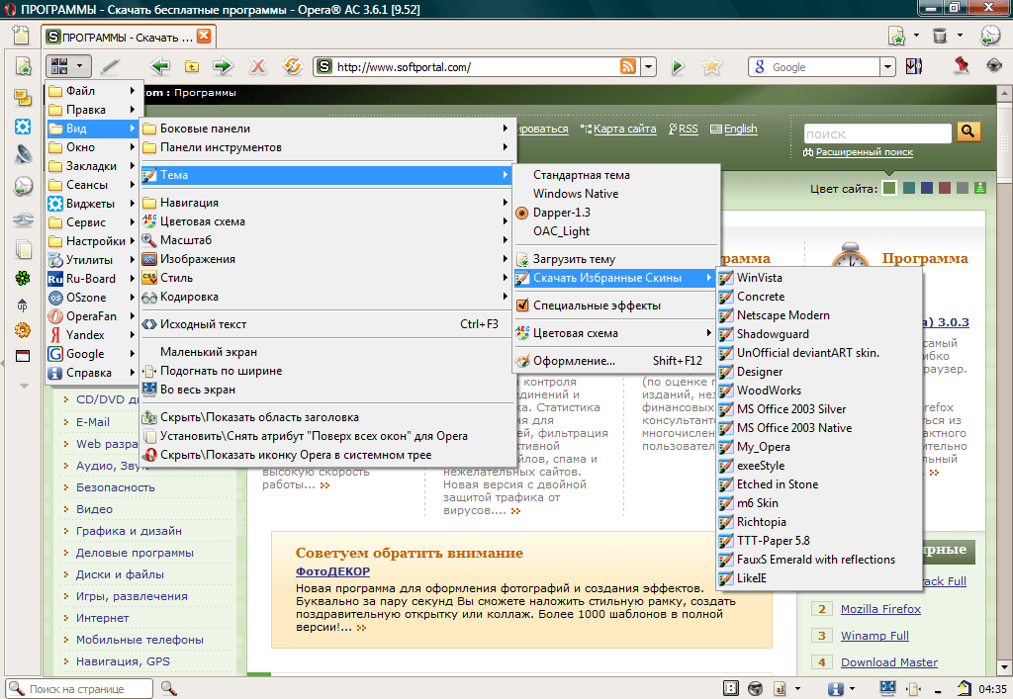The height and width of the screenshot is (699, 1013).
Task: Open the Карта сайта link
Action: [x=624, y=129]
